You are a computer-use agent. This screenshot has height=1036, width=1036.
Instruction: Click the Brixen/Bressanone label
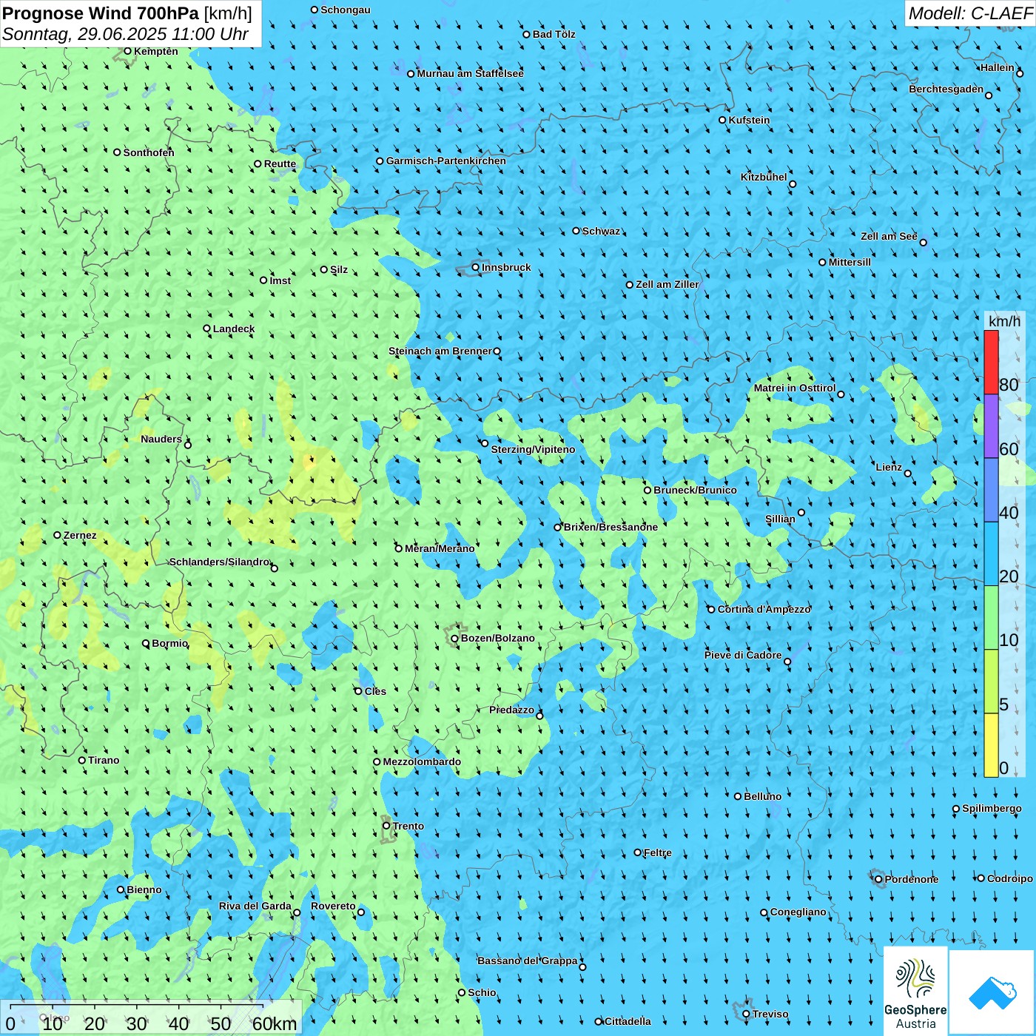[610, 527]
